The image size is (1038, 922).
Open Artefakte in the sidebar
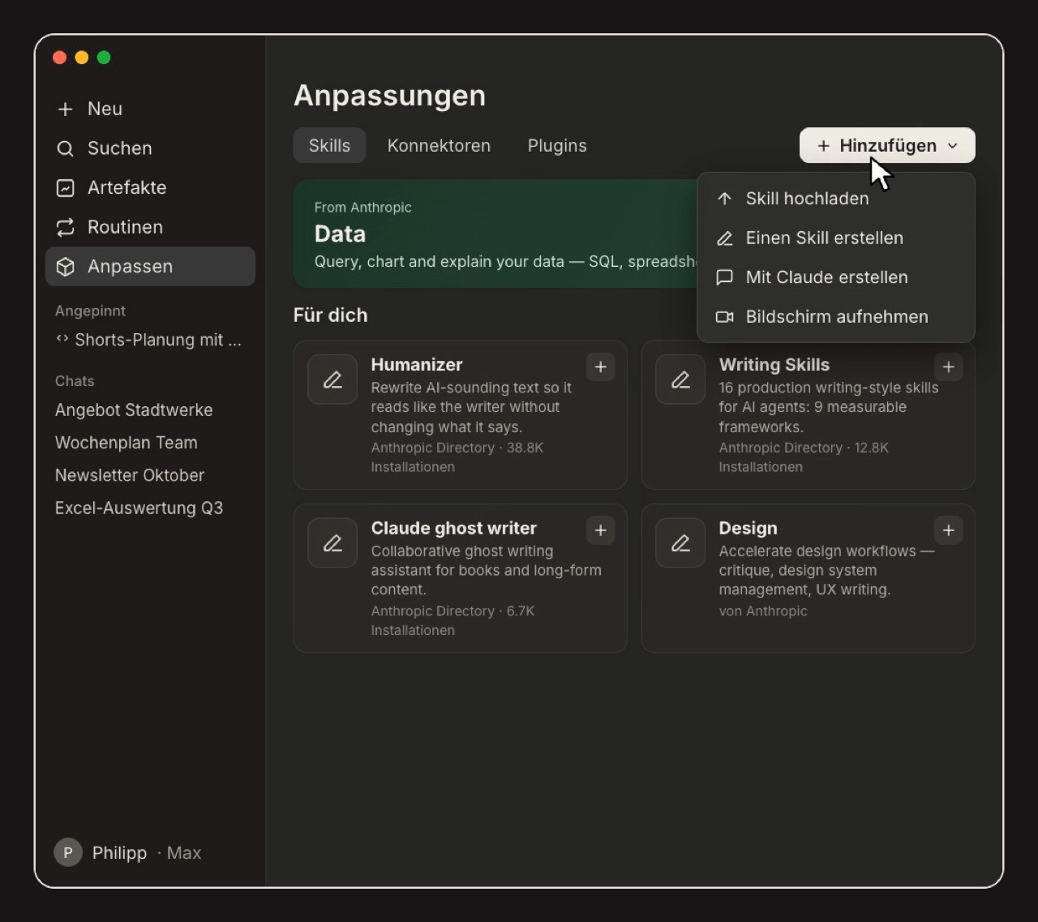tap(150, 188)
